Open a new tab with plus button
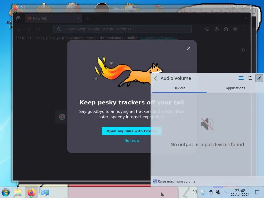 click(x=88, y=18)
